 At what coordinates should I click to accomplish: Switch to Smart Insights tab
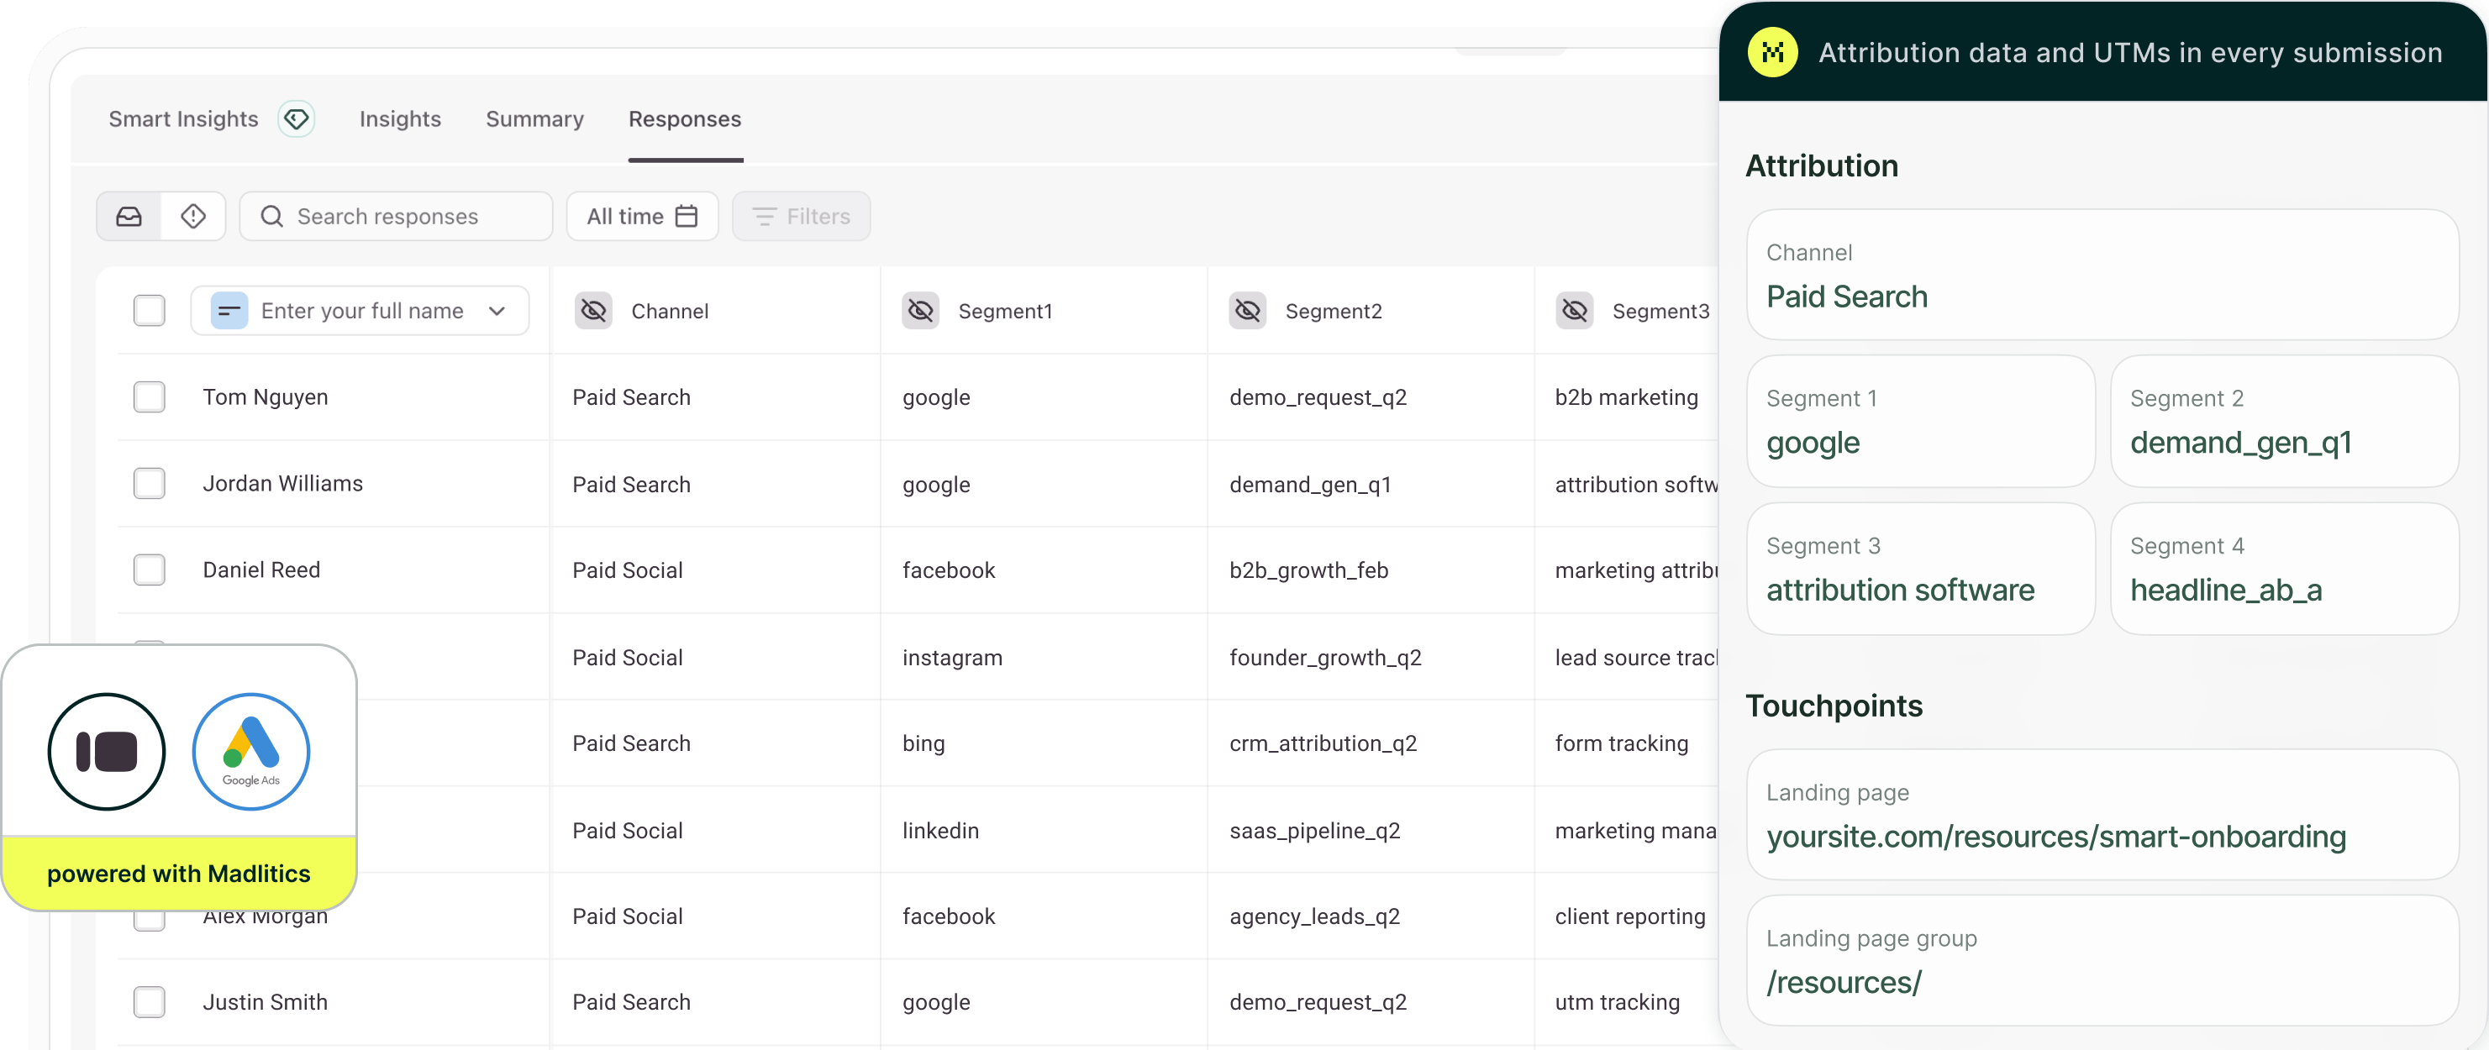coord(183,118)
